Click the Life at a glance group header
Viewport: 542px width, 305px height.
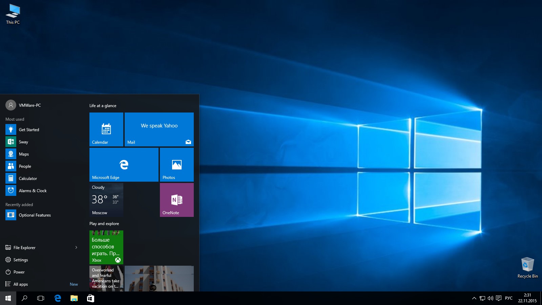103,106
